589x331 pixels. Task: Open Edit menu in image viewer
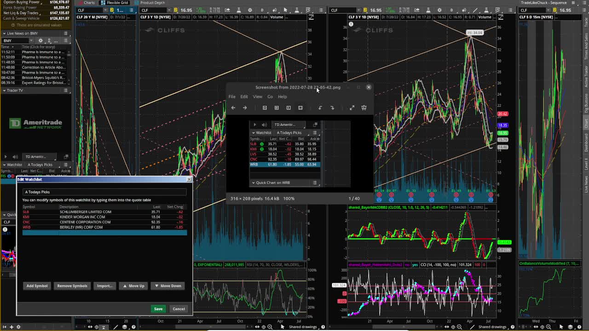[x=244, y=97]
